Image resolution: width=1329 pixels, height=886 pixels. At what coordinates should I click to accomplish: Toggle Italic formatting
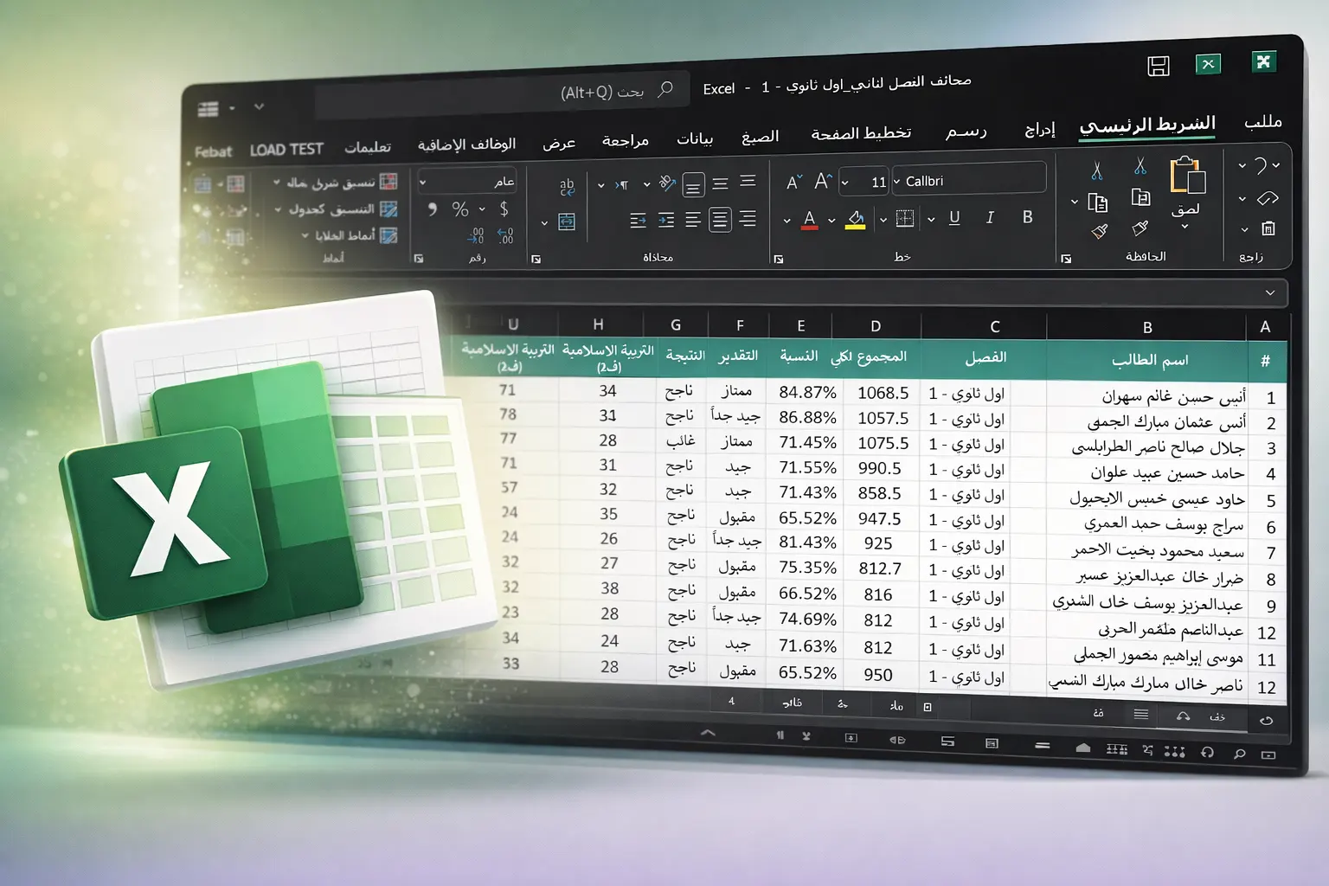coord(990,218)
